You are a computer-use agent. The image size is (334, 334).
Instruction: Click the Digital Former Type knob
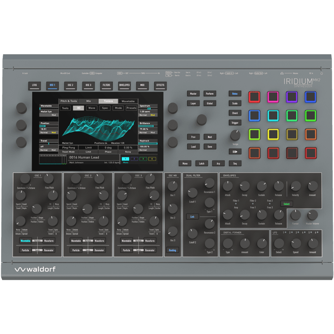pyautogui.click(x=228, y=243)
